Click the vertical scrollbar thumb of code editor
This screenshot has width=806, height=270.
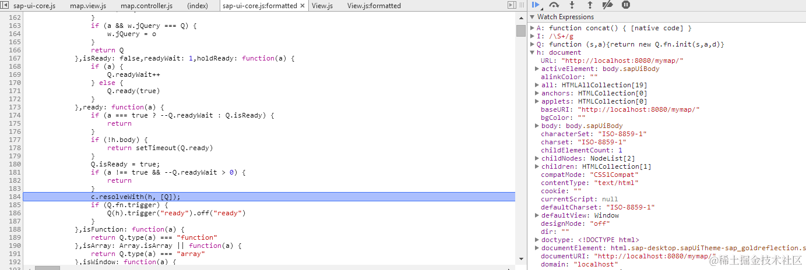click(520, 30)
